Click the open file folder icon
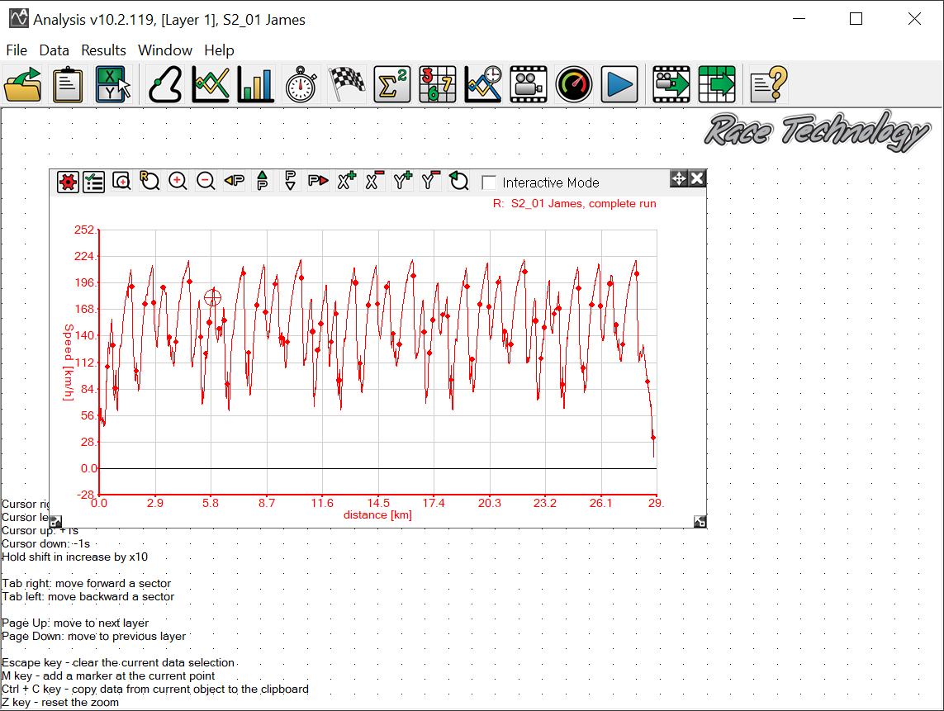Image resolution: width=944 pixels, height=711 pixels. [x=23, y=84]
